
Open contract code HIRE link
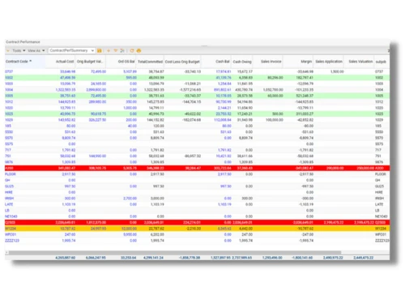point(9,192)
